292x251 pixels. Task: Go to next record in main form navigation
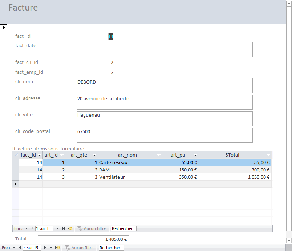click(45, 248)
